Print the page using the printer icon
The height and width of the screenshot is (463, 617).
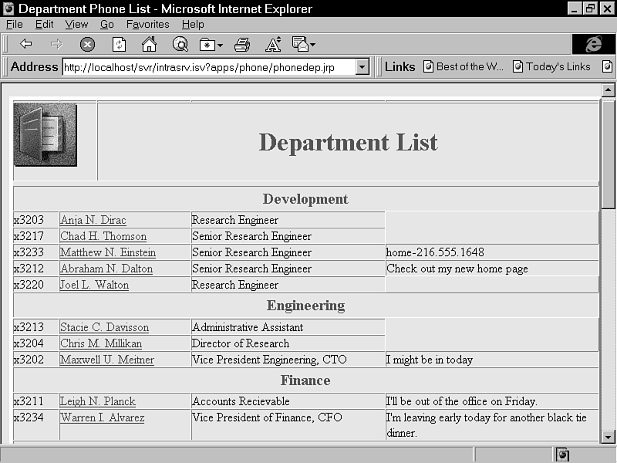coord(242,44)
